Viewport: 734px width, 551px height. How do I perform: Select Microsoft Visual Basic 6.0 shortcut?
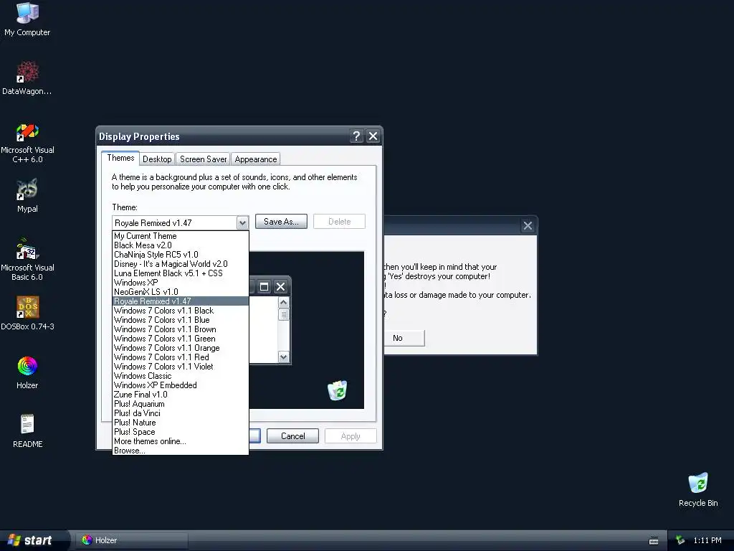click(27, 259)
